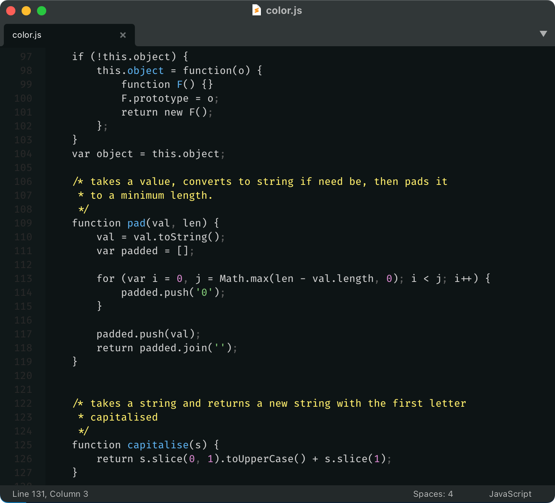Minimize window with the yellow button
Viewport: 555px width, 503px height.
click(26, 11)
